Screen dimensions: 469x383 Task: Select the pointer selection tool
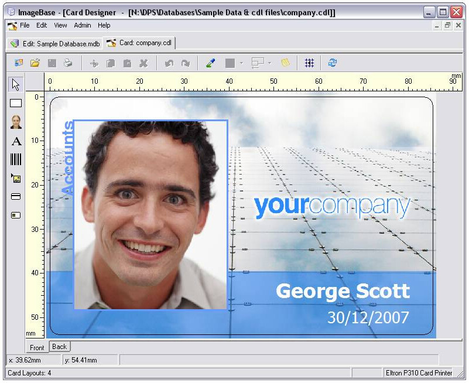(15, 84)
